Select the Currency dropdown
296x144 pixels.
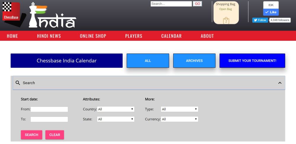(179, 119)
